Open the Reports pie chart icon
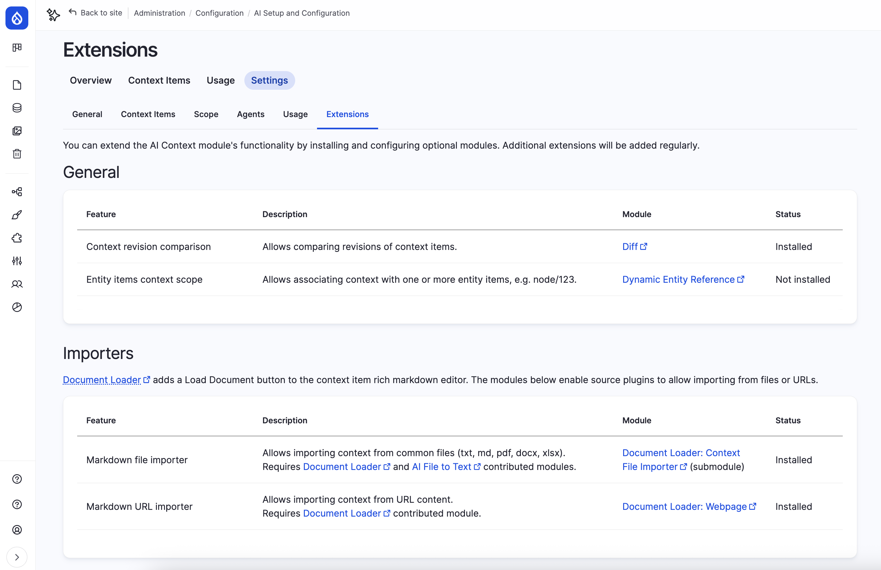 pyautogui.click(x=17, y=307)
